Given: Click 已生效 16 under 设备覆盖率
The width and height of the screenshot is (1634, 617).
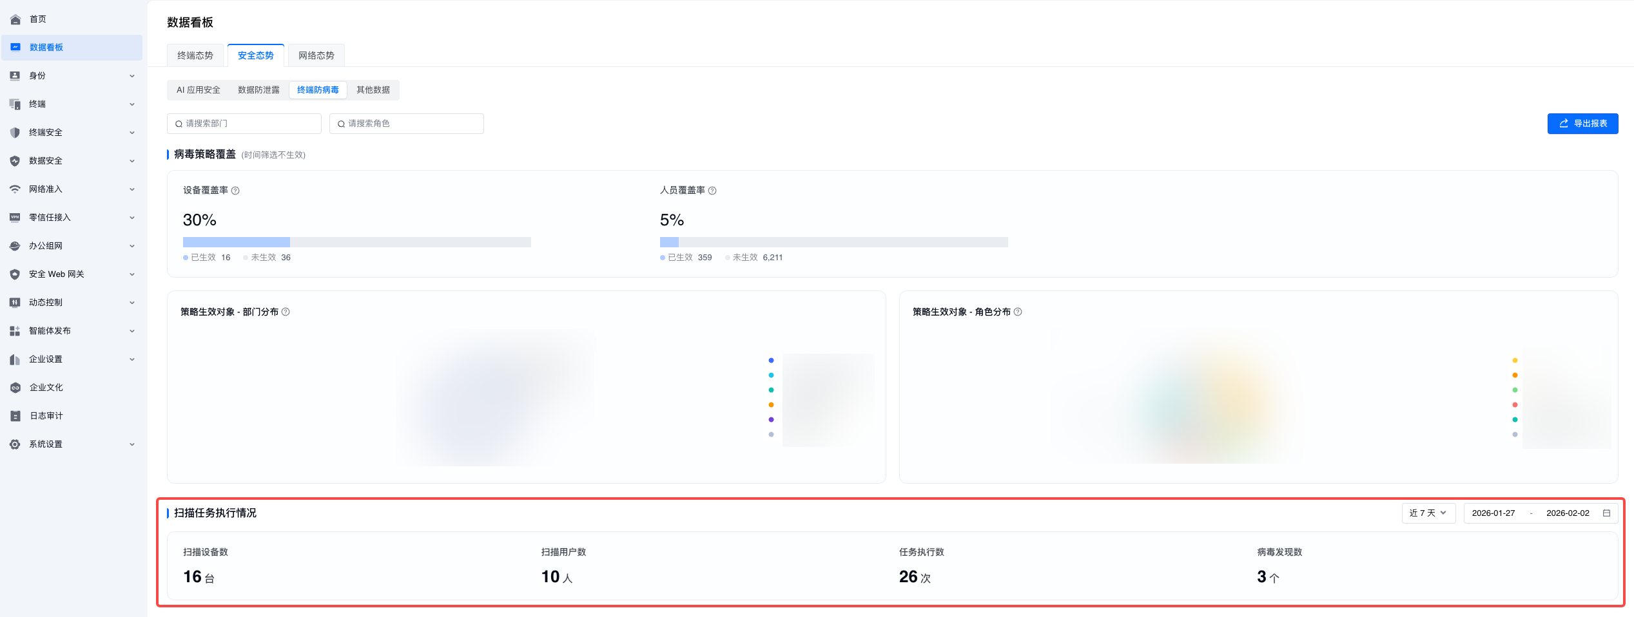Looking at the screenshot, I should [207, 258].
